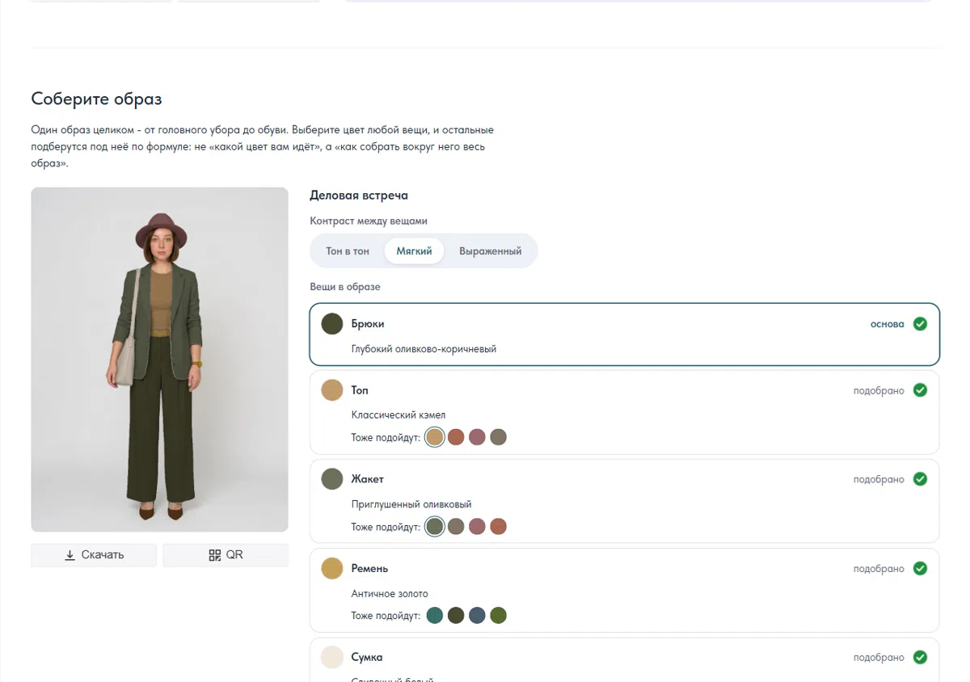Click the Топ item title
Image resolution: width=970 pixels, height=682 pixels.
[360, 390]
